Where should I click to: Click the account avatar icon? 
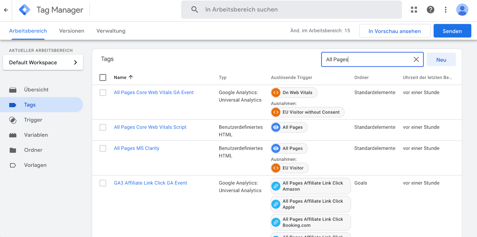pos(462,10)
